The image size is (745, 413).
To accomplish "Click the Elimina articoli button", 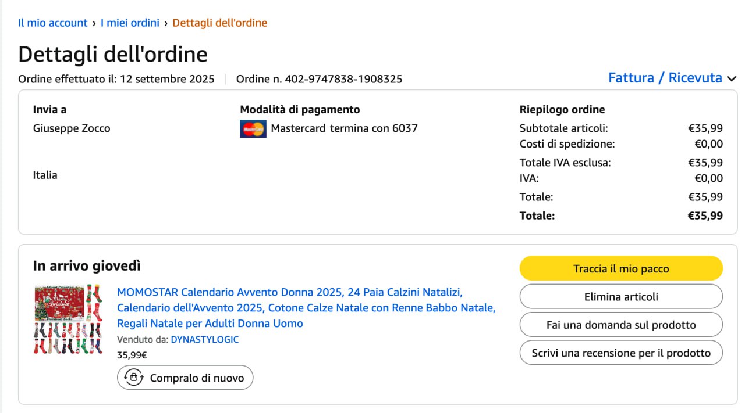I will pos(621,297).
